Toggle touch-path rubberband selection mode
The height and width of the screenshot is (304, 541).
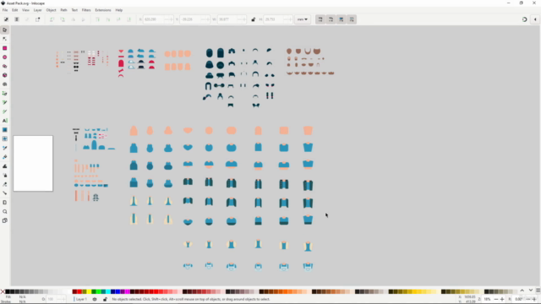37,19
